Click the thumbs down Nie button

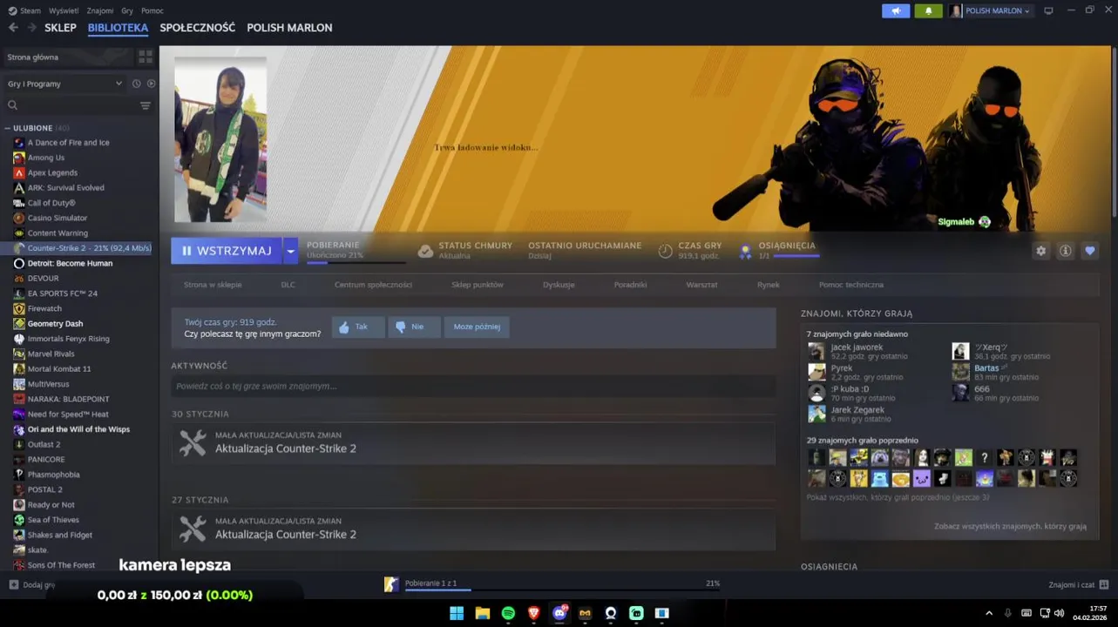coord(414,327)
